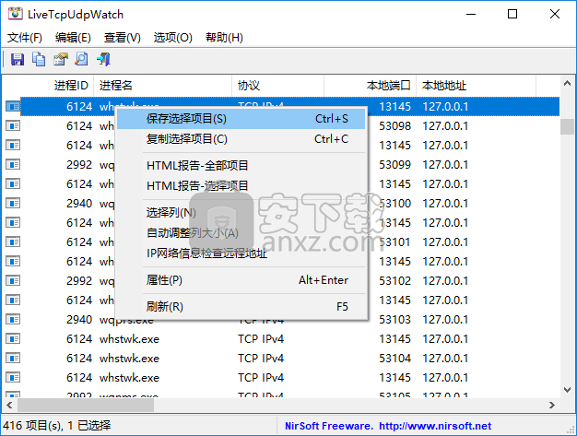Image resolution: width=577 pixels, height=436 pixels.
Task: Click process ID 2940 in the 53103 row
Action: click(x=79, y=319)
